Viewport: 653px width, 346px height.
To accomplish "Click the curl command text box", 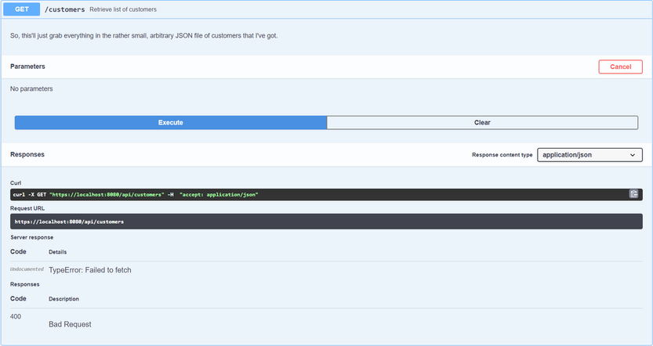I will (314, 194).
